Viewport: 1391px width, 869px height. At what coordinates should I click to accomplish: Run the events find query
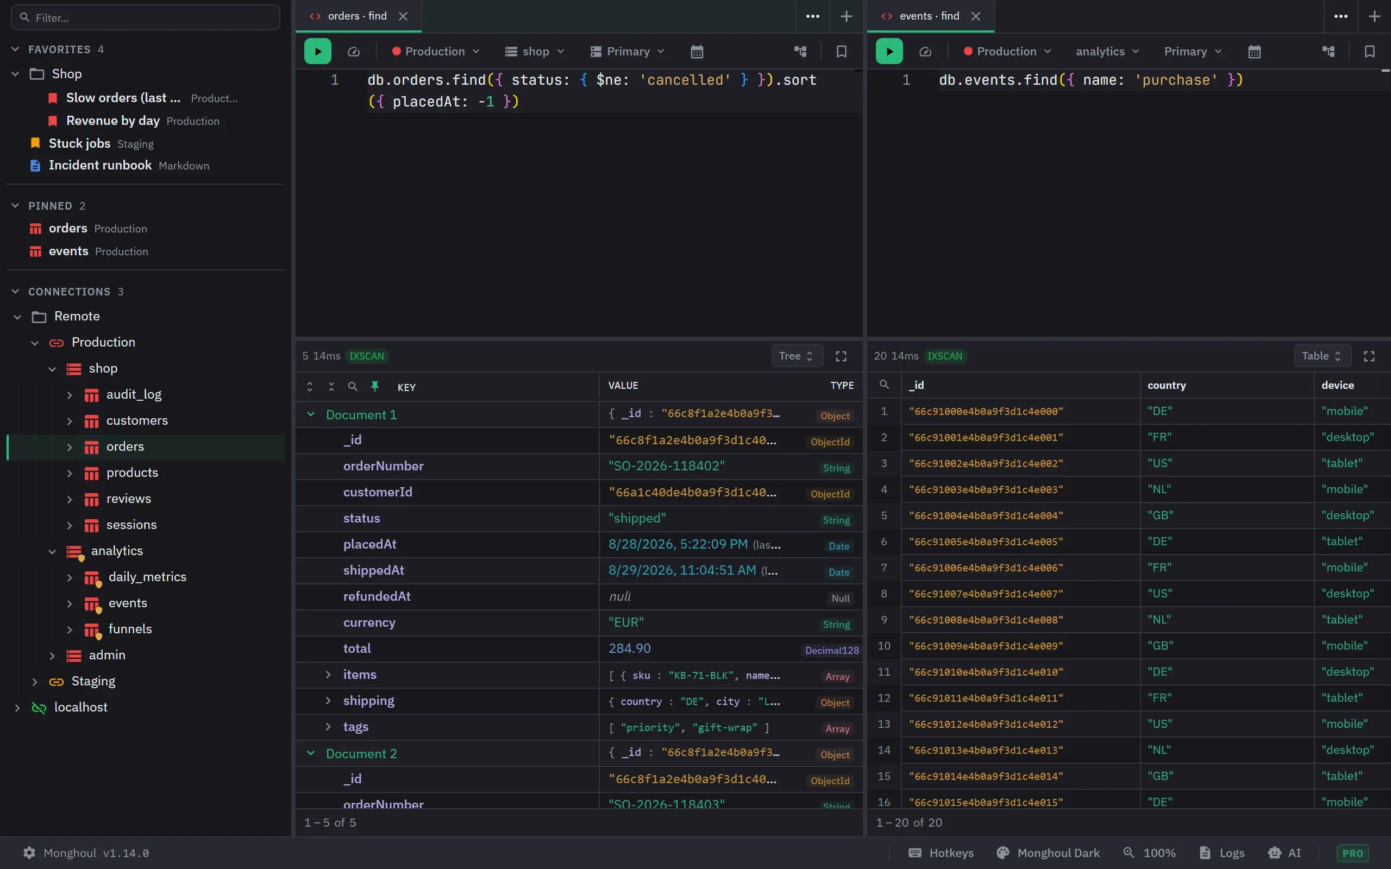tap(888, 51)
